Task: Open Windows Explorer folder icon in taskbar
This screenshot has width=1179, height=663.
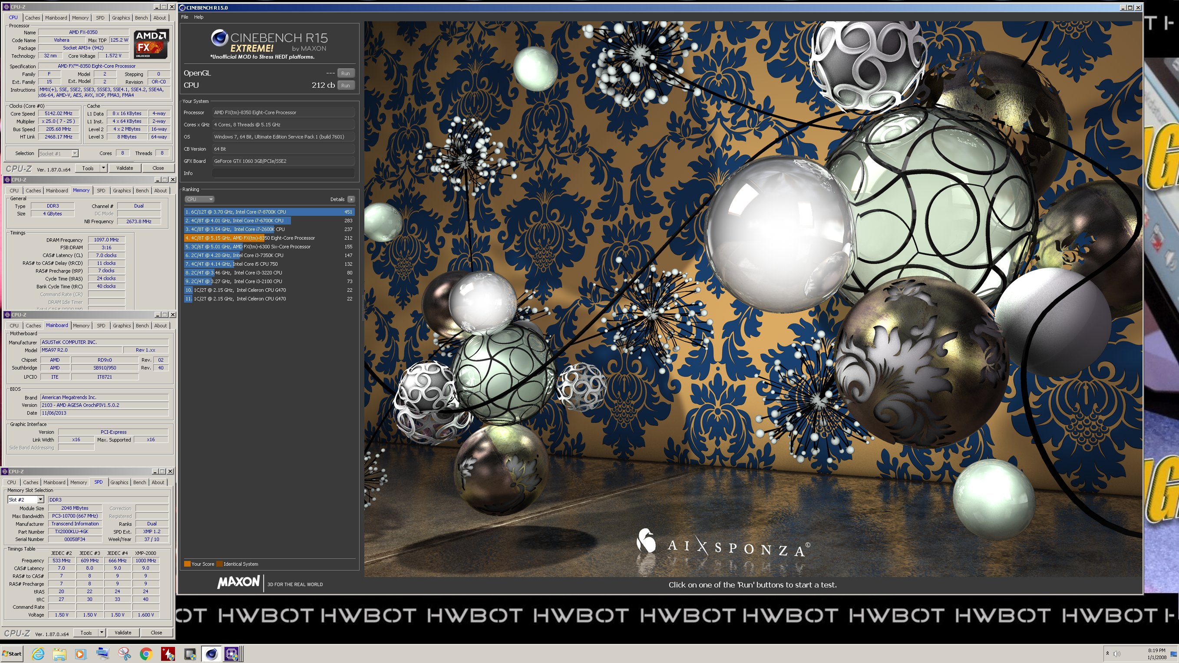Action: 59,654
